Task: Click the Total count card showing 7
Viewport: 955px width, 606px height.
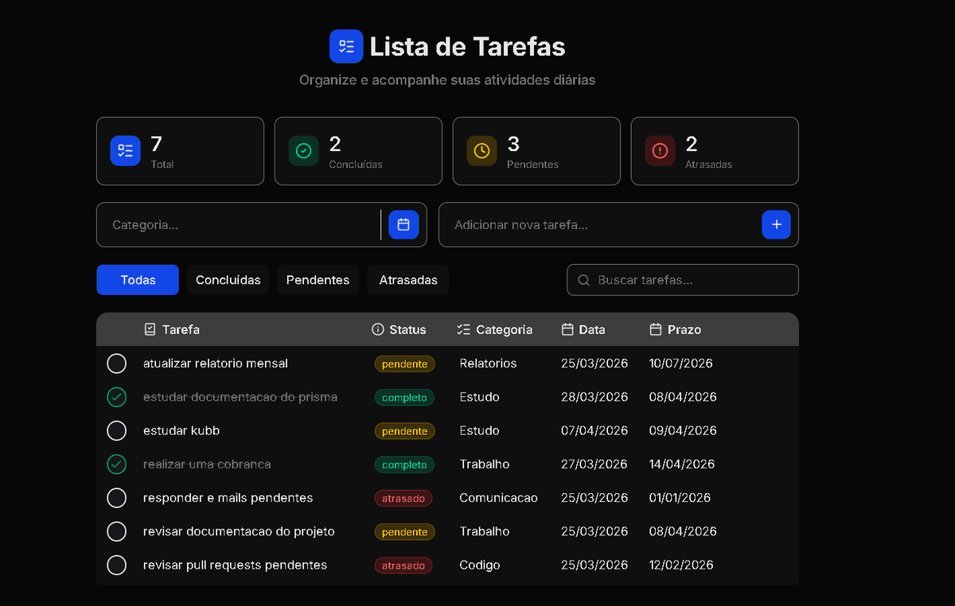Action: (x=180, y=151)
